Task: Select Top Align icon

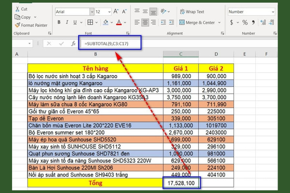Action: pos(137,11)
